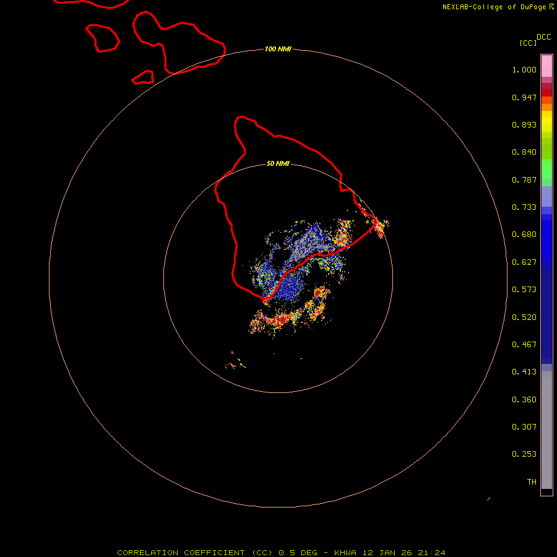The width and height of the screenshot is (557, 557).
Task: Click the 0.253 scale value
Action: click(x=524, y=454)
